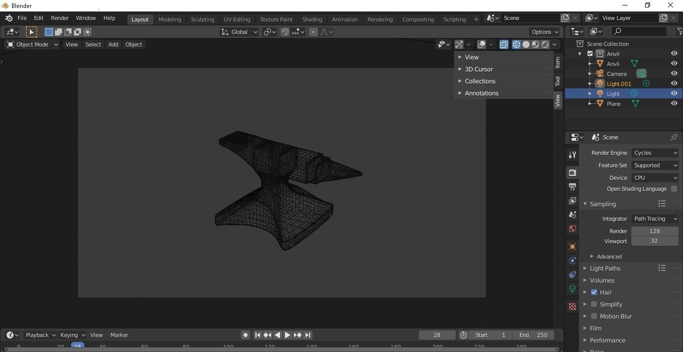The image size is (683, 352).
Task: Toggle the snap magnet icon
Action: click(x=285, y=32)
